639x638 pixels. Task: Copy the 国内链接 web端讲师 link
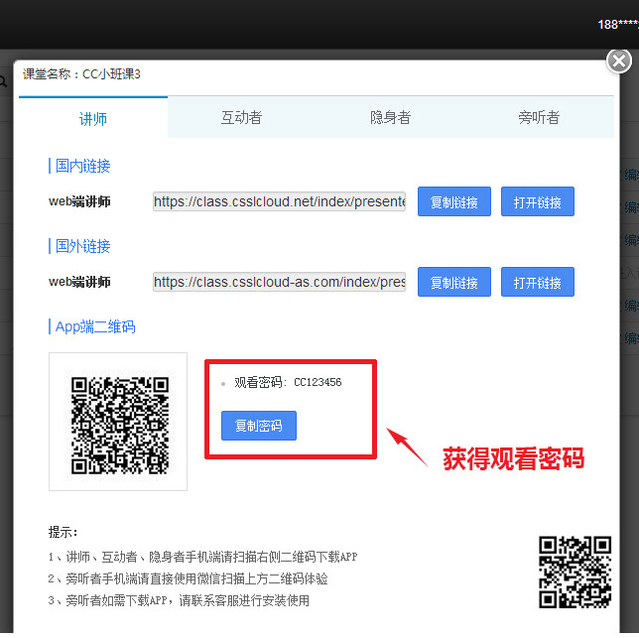(454, 202)
